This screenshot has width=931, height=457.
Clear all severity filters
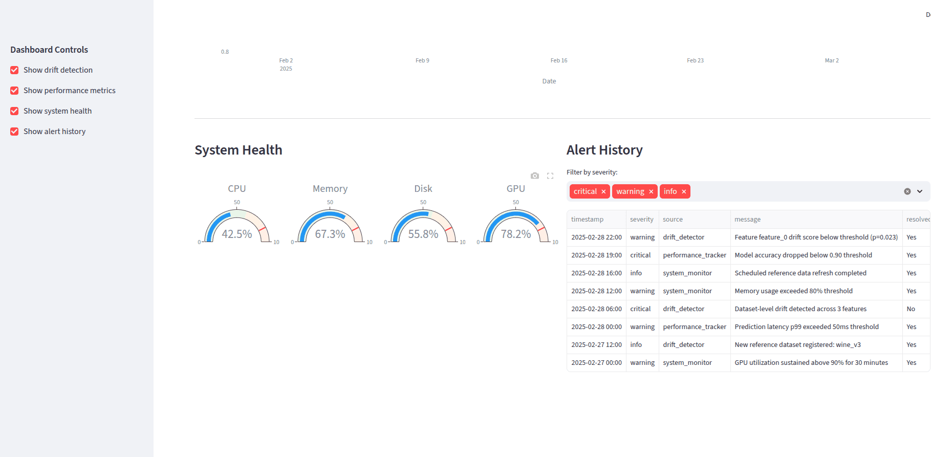pos(907,191)
